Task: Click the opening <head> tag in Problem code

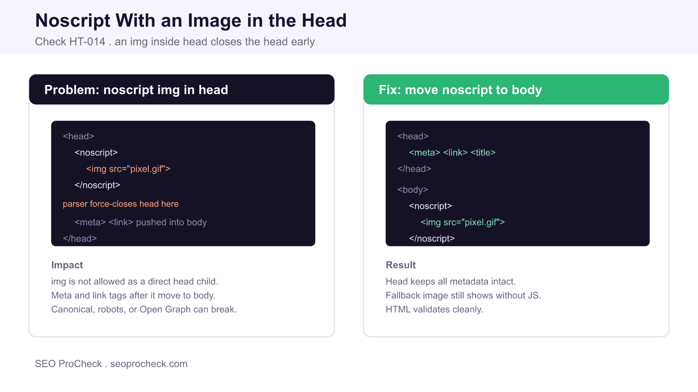Action: coord(79,136)
